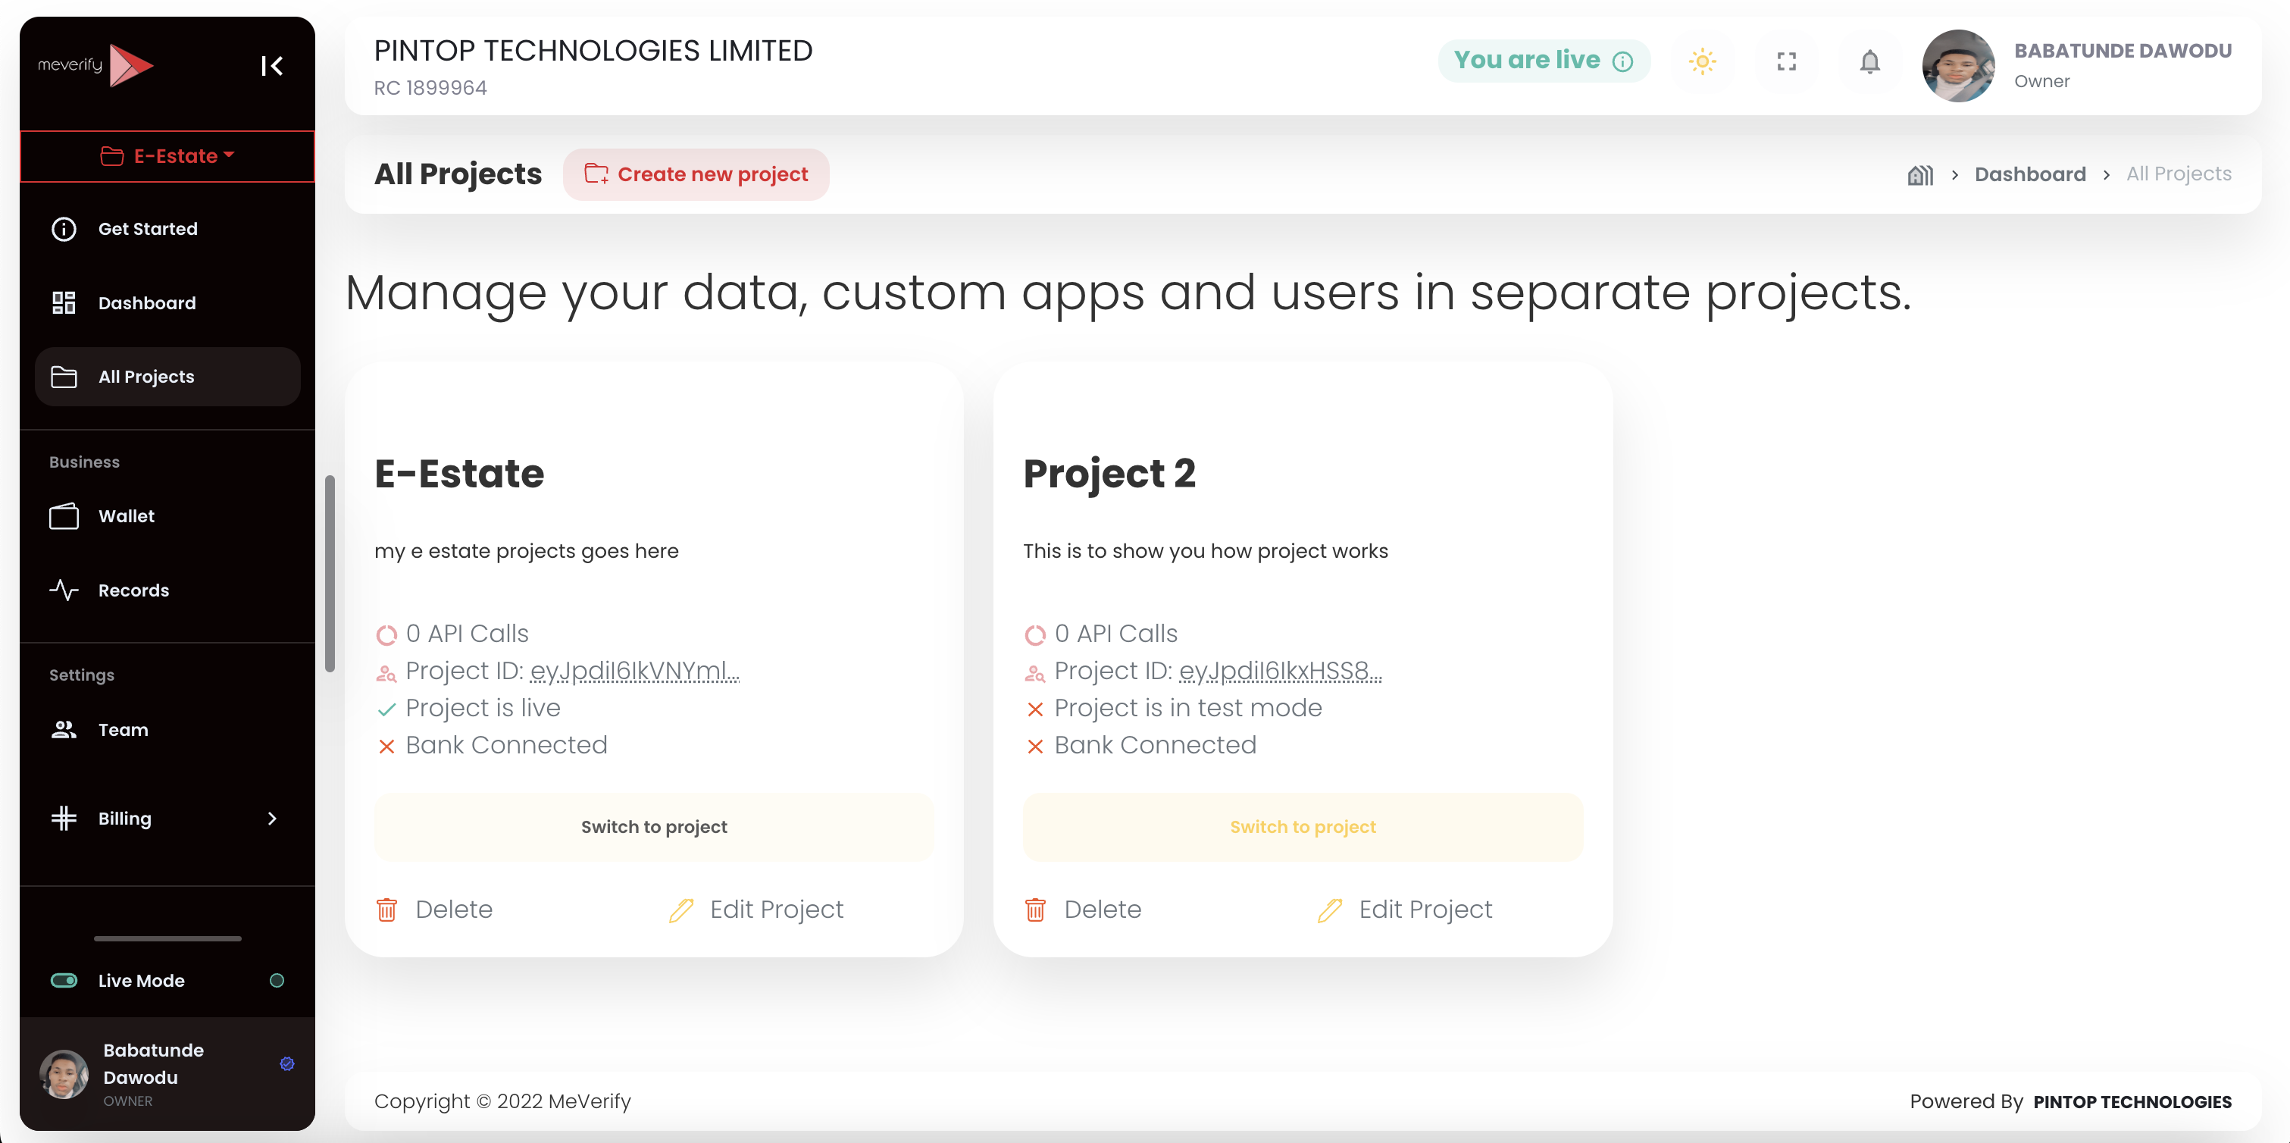Click the notification bell icon
The height and width of the screenshot is (1143, 2290).
pos(1869,61)
